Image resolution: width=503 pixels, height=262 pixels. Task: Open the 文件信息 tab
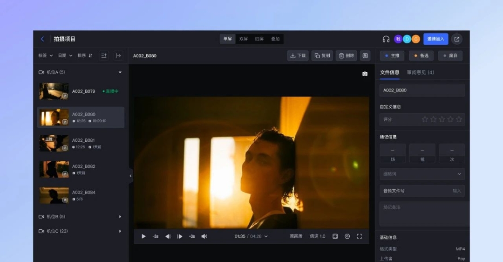pyautogui.click(x=390, y=72)
